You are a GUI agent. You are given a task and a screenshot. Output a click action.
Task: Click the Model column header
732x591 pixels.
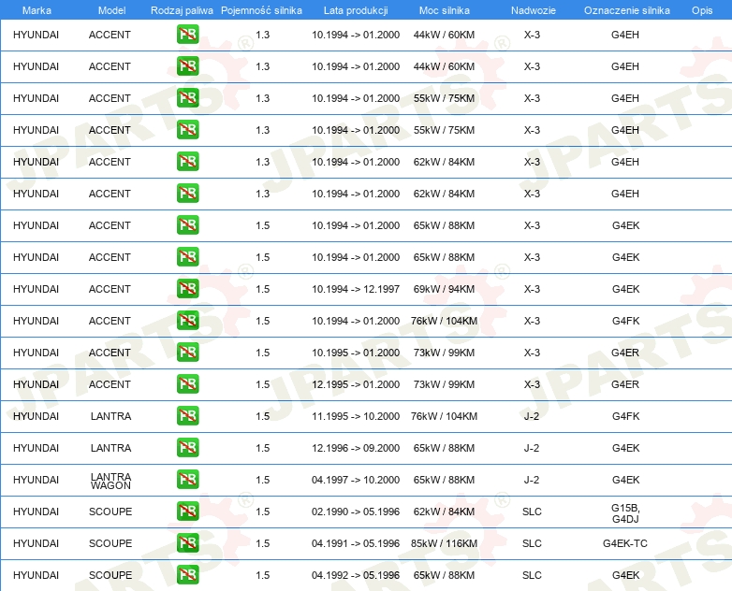[111, 10]
